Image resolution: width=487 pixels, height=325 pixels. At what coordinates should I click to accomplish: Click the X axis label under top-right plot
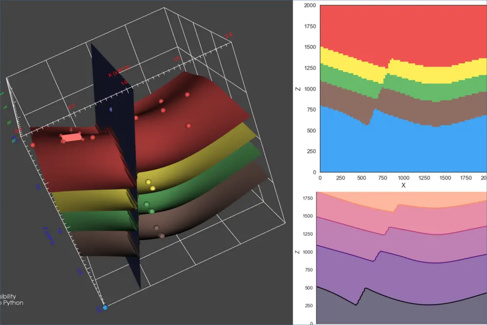click(403, 186)
